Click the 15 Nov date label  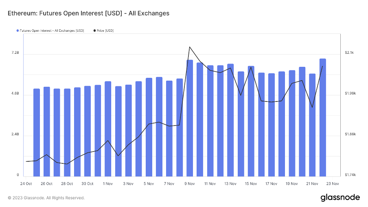coord(251,184)
